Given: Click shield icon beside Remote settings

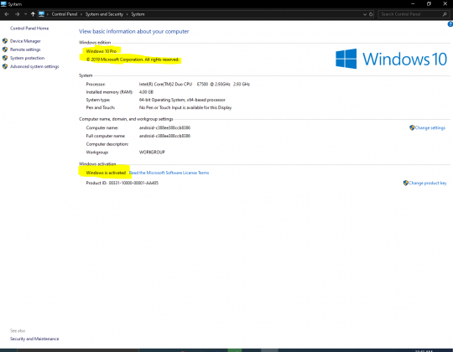Looking at the screenshot, I should pyautogui.click(x=5, y=49).
